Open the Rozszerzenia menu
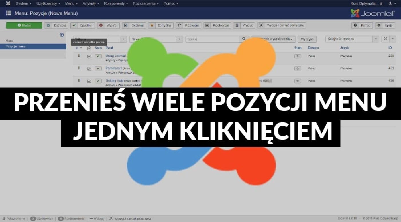The height and width of the screenshot is (222, 401). (146, 3)
